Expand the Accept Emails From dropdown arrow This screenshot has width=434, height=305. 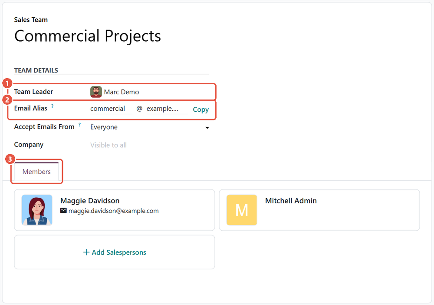click(207, 128)
